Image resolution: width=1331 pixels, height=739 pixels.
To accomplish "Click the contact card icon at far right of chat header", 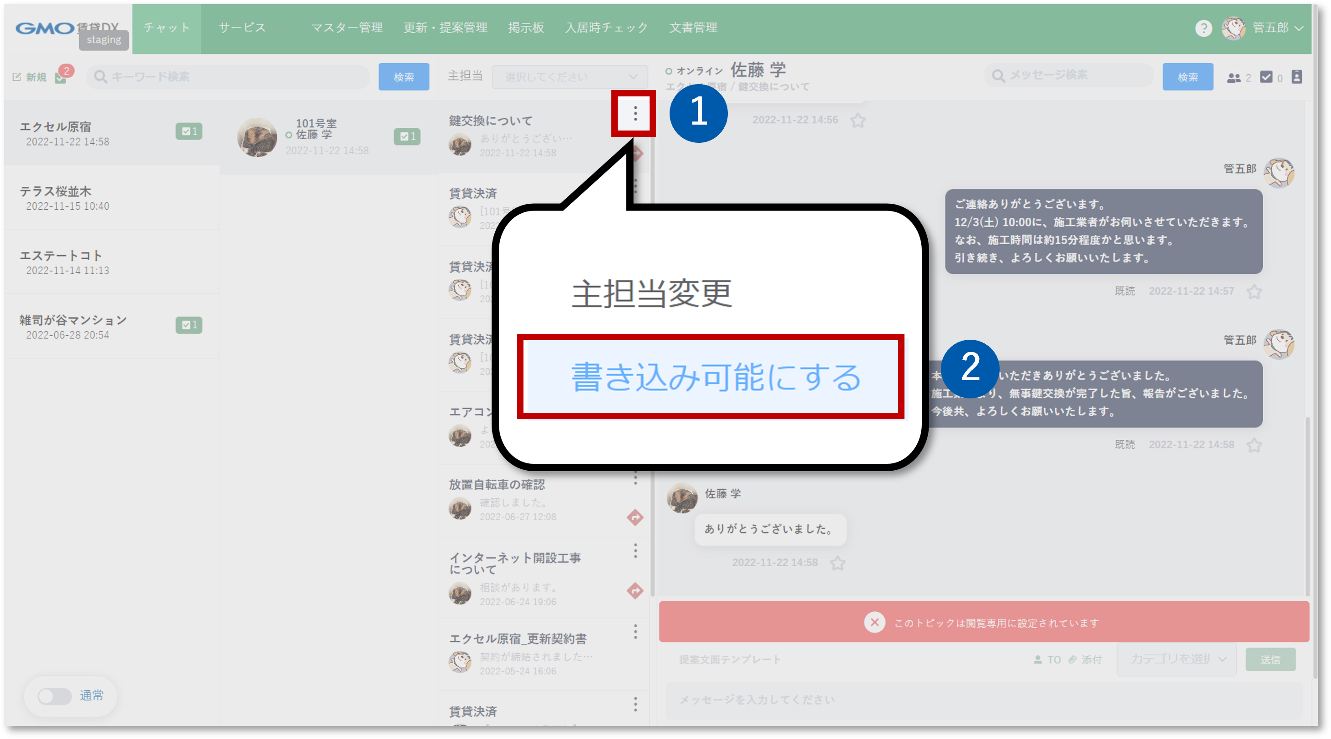I will point(1296,76).
